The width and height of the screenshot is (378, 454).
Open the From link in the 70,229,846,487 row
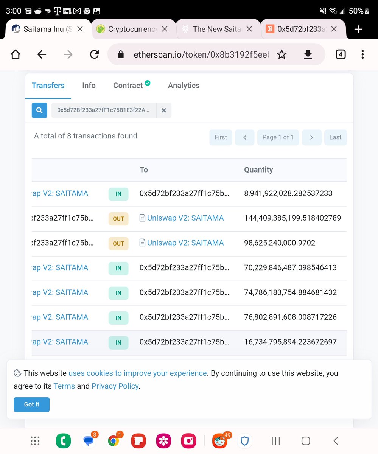tap(60, 267)
